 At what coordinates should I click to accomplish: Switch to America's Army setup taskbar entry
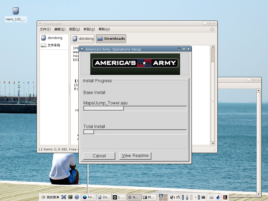coord(134,197)
